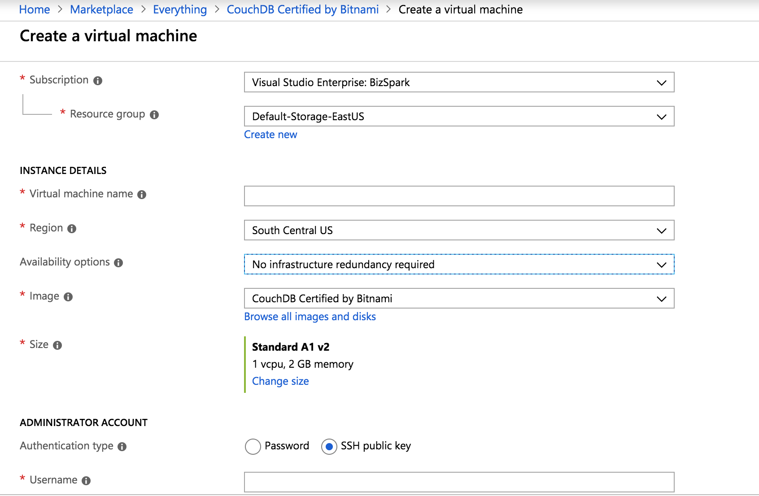This screenshot has height=496, width=759.
Task: Click the Username info icon
Action: [86, 481]
